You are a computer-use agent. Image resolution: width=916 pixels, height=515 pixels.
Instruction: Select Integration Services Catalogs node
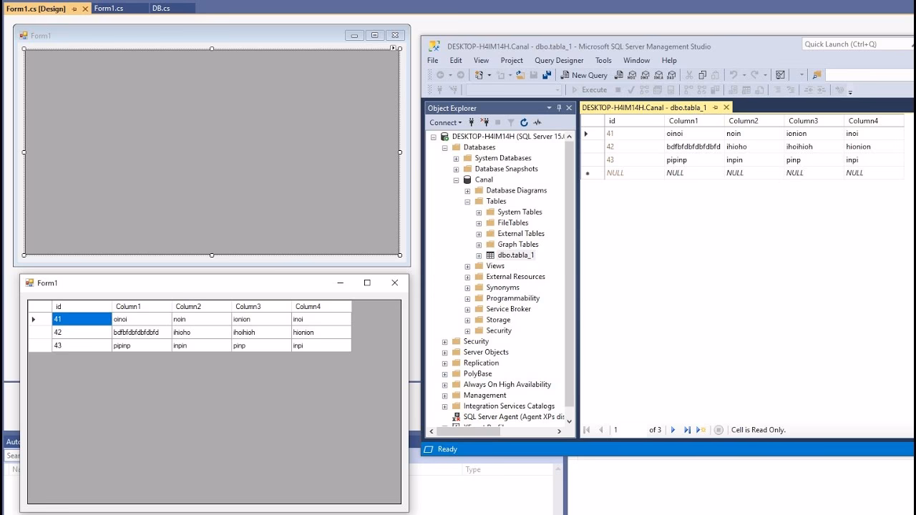coord(509,406)
